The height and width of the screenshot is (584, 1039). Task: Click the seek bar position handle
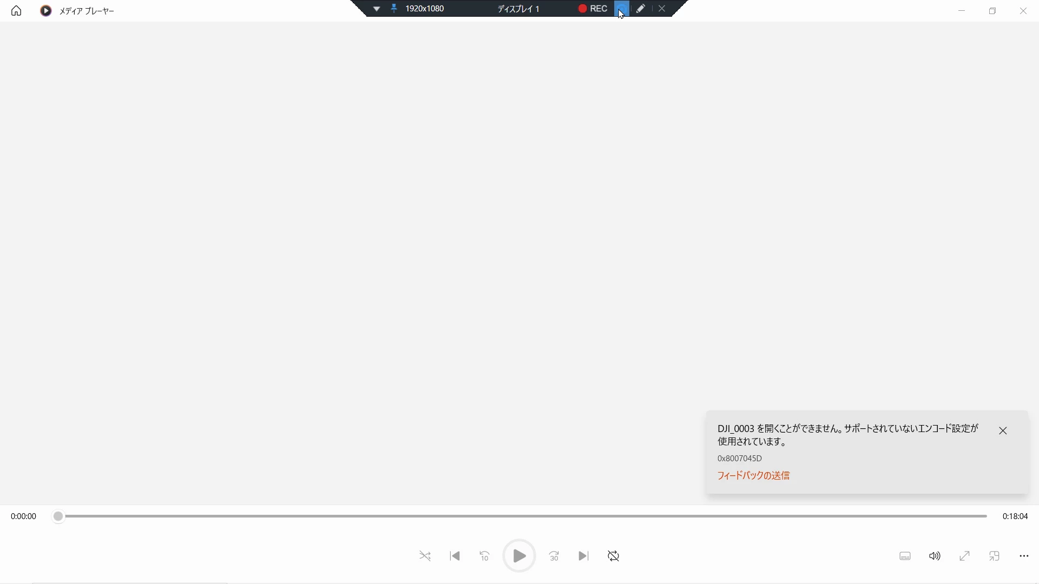58,516
